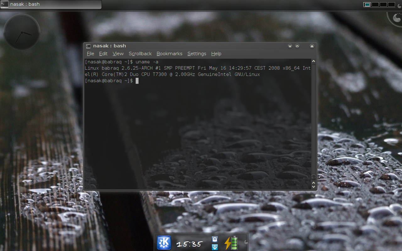Open the Scrollback menu

click(140, 54)
